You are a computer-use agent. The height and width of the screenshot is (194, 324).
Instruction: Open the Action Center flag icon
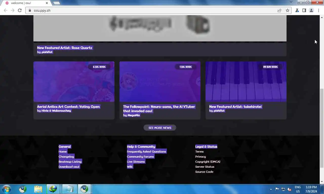pyautogui.click(x=277, y=189)
